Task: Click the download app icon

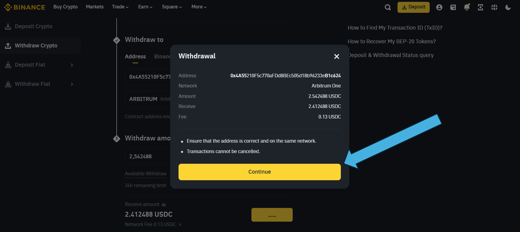Action: [x=480, y=7]
